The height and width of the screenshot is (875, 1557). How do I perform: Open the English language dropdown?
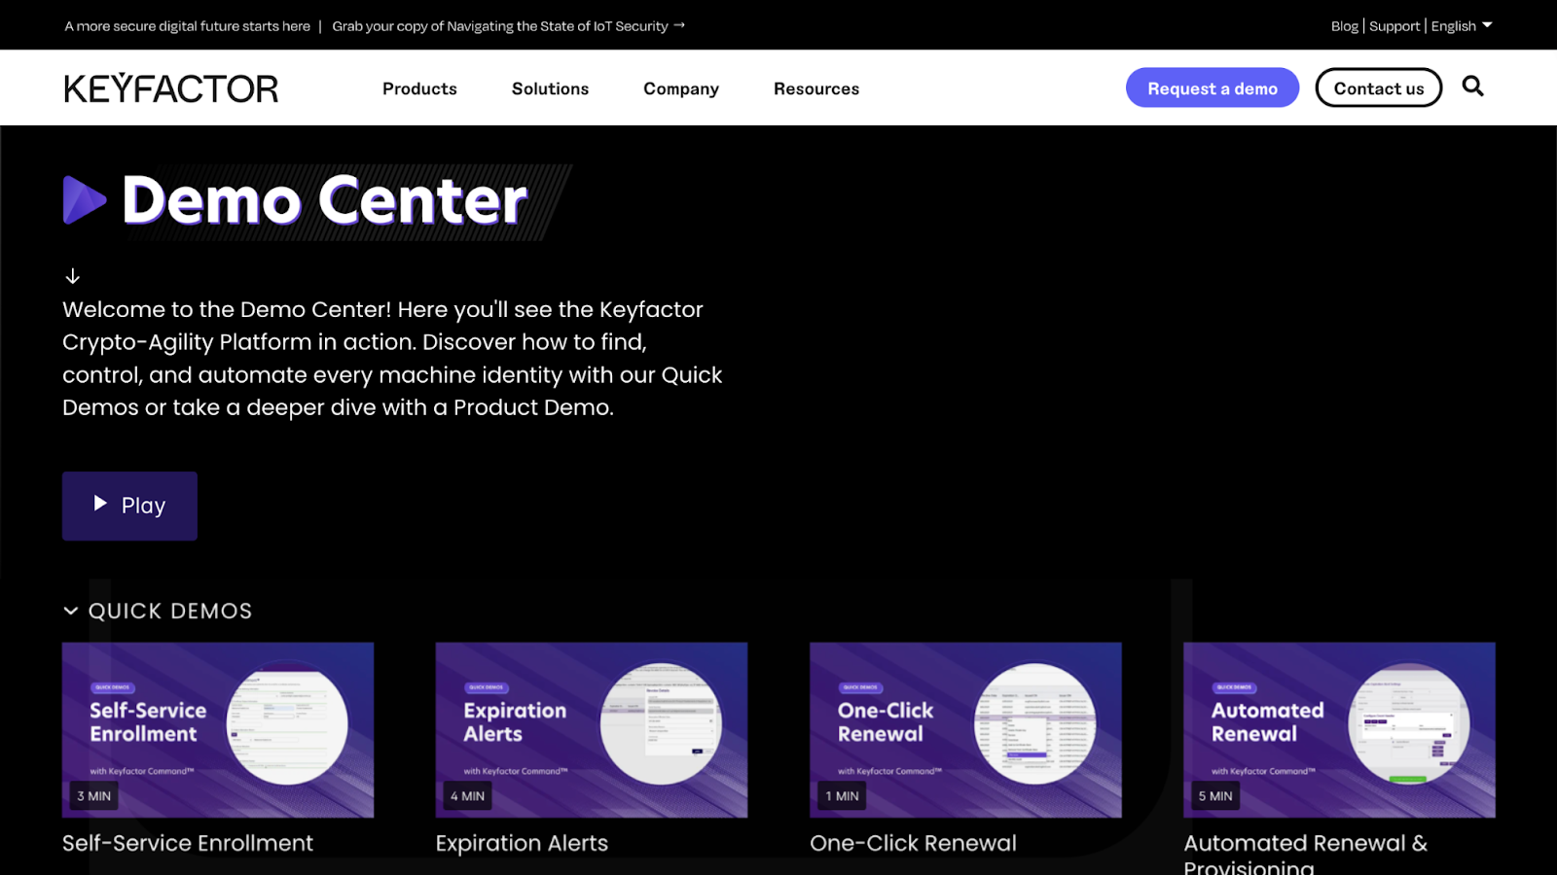[x=1461, y=26]
